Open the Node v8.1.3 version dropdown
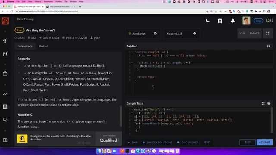The width and height of the screenshot is (276, 155). pos(182,34)
